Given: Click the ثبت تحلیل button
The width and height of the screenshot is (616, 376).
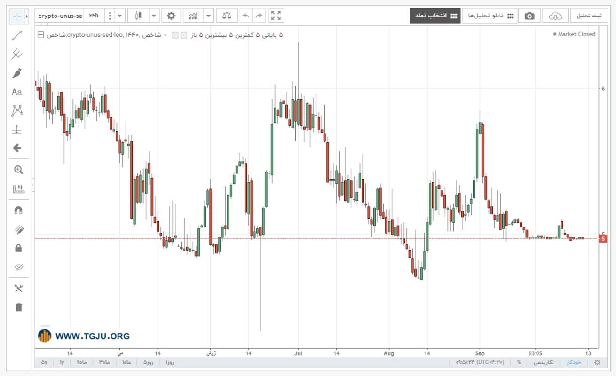Looking at the screenshot, I should coord(589,16).
